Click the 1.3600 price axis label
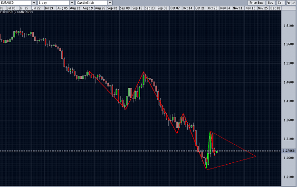The height and width of the screenshot is (187, 297). coord(288,120)
